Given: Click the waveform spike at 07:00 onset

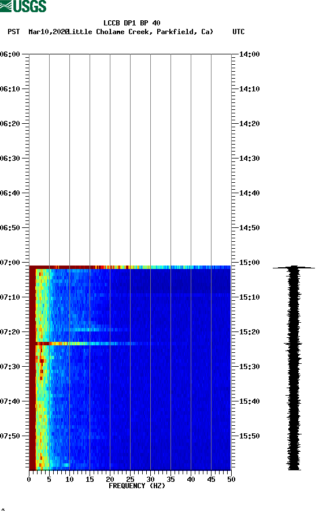Looking at the screenshot, I should click(x=294, y=267).
